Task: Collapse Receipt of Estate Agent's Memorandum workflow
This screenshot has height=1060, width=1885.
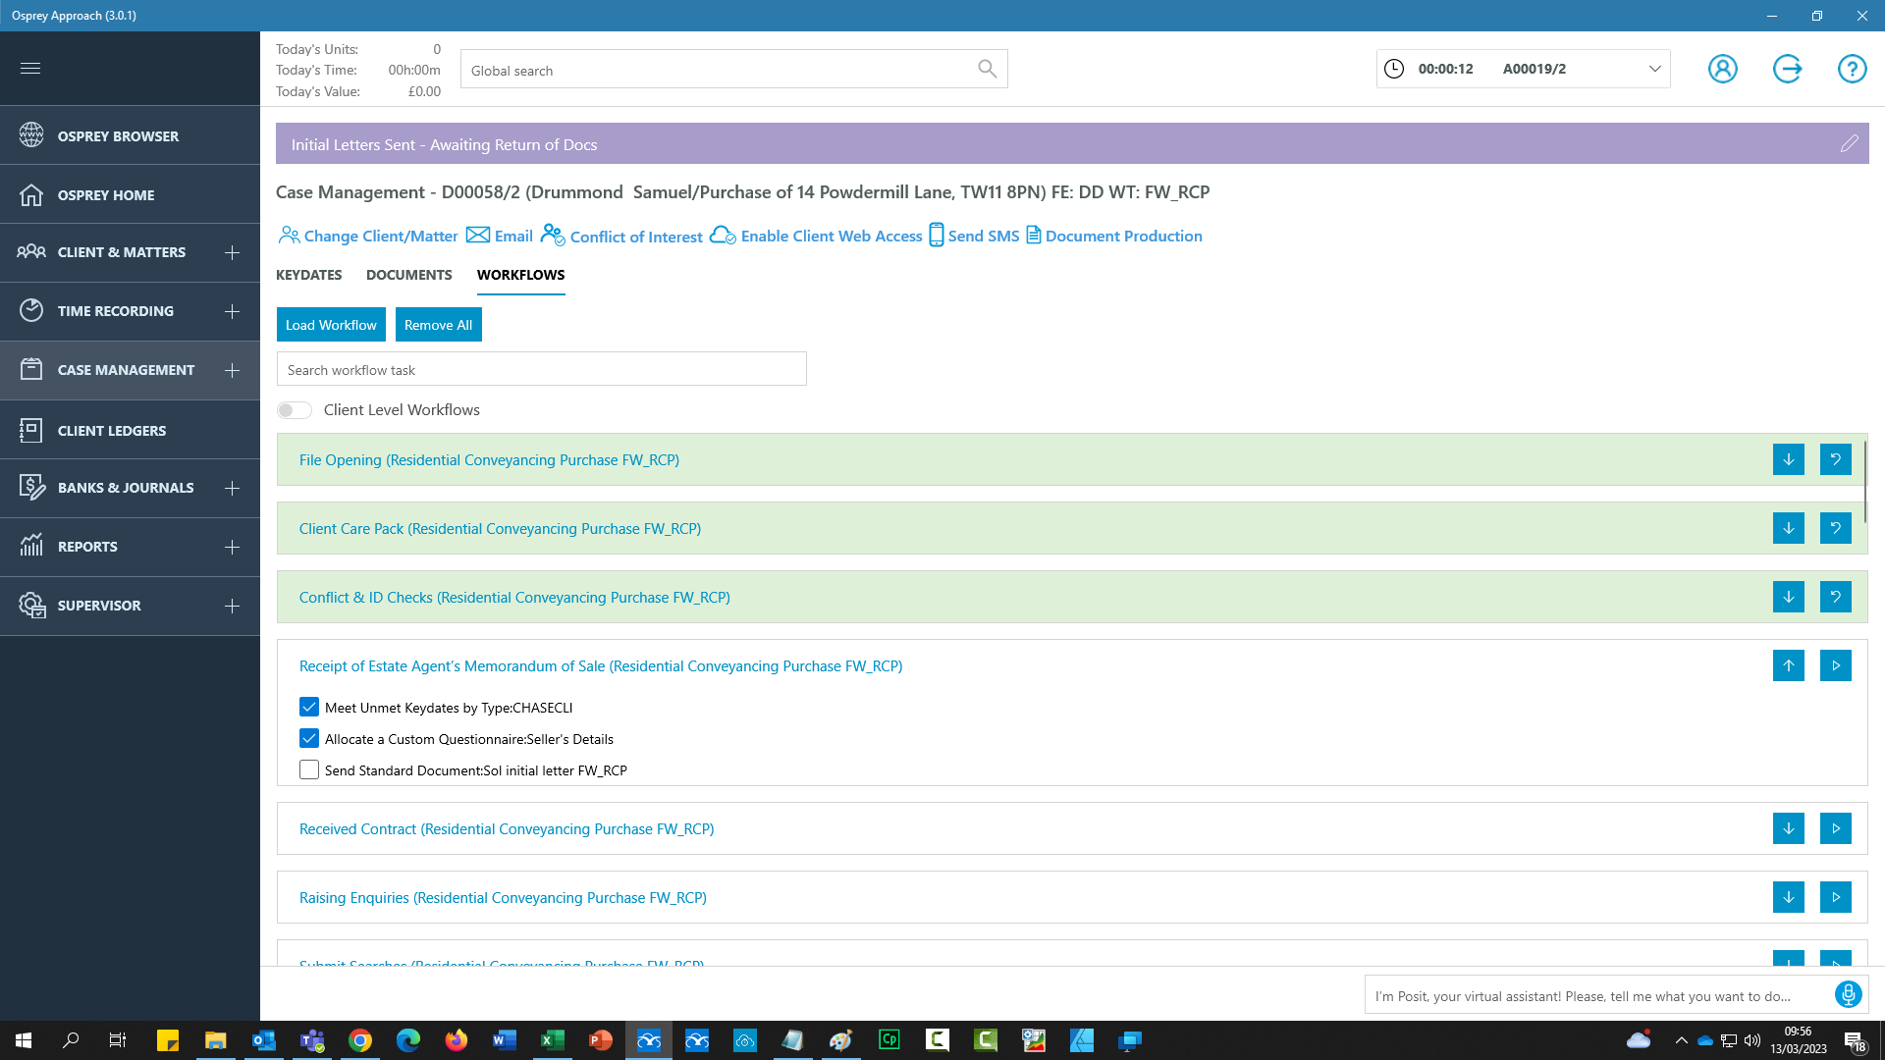Action: point(1788,665)
